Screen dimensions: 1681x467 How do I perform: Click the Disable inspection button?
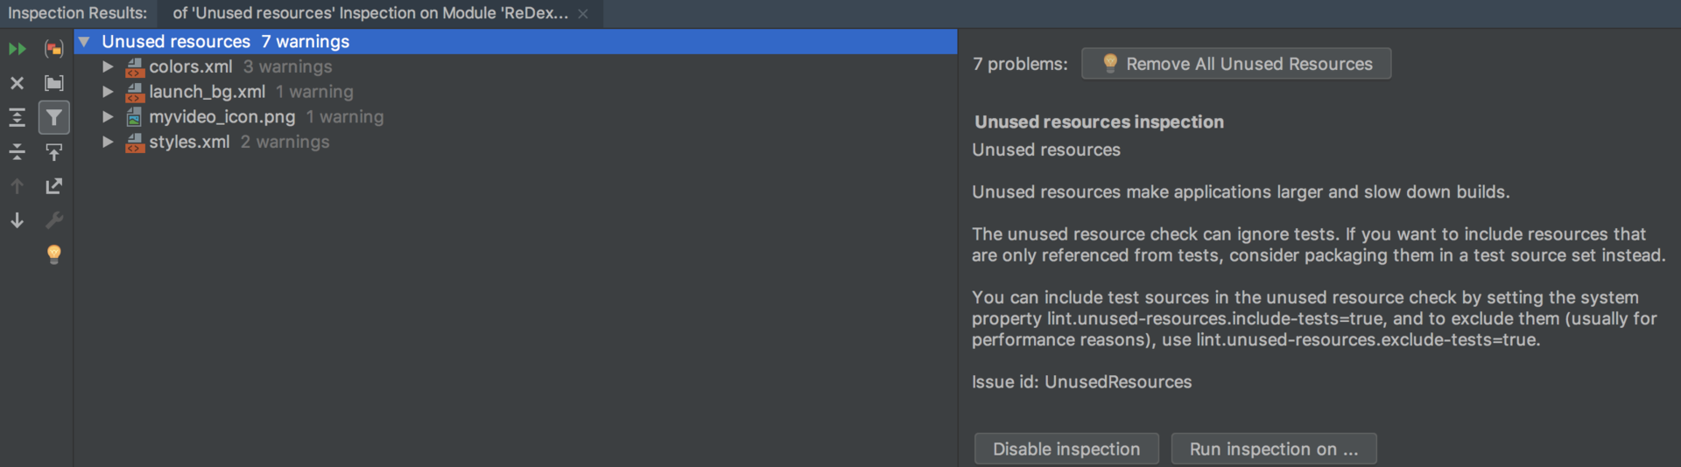(x=1066, y=449)
